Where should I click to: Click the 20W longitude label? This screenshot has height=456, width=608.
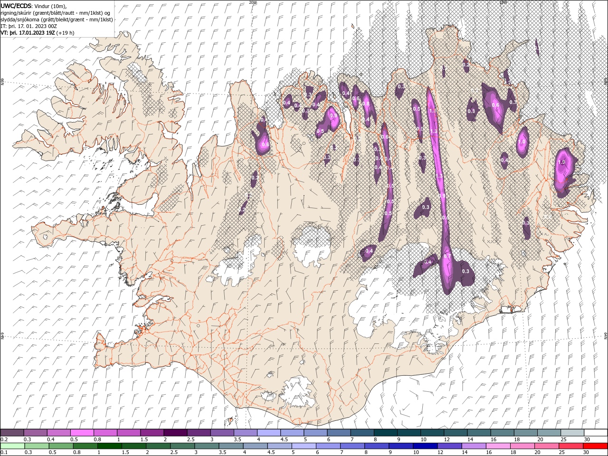[x=253, y=2]
